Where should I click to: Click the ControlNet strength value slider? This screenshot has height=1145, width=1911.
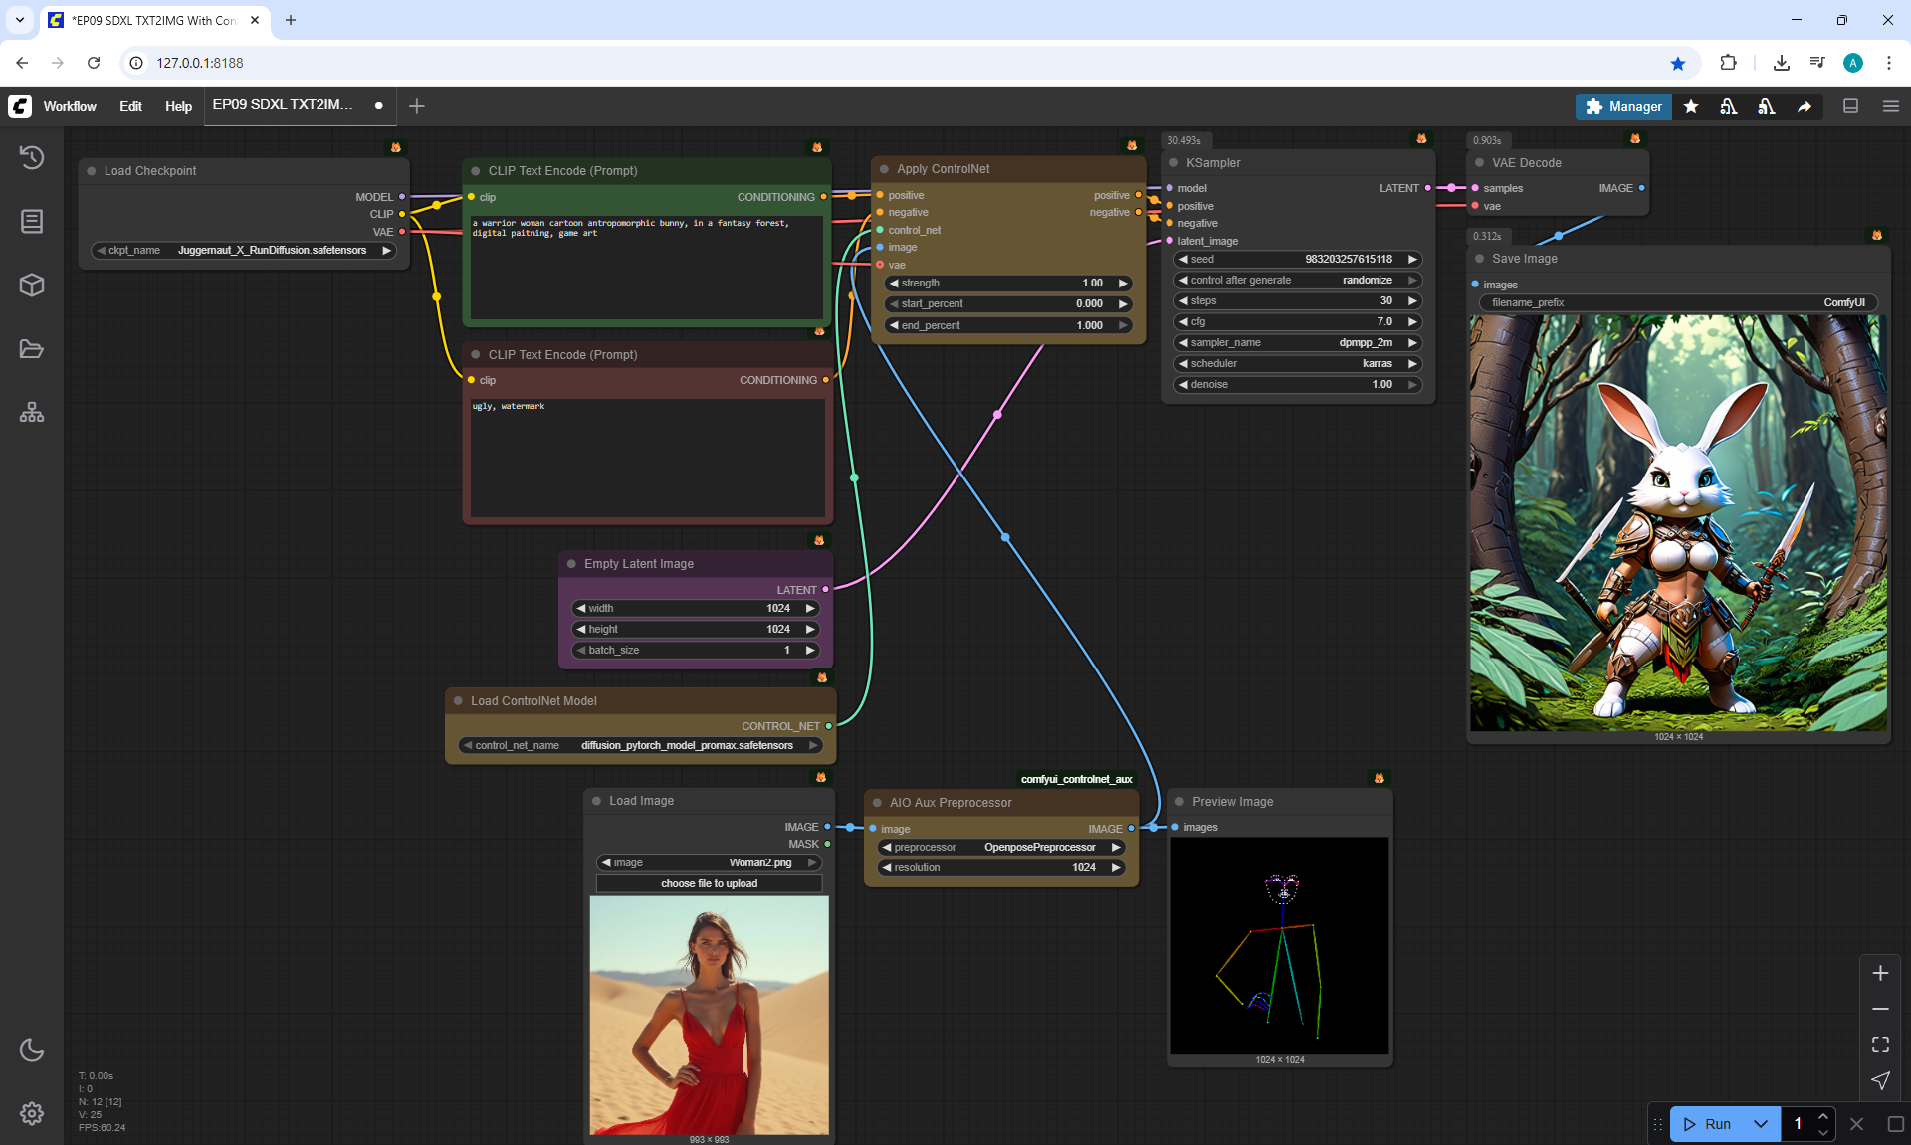(x=1007, y=284)
